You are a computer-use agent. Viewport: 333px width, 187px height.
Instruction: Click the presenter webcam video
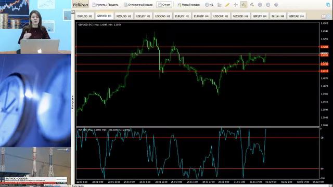point(35,26)
